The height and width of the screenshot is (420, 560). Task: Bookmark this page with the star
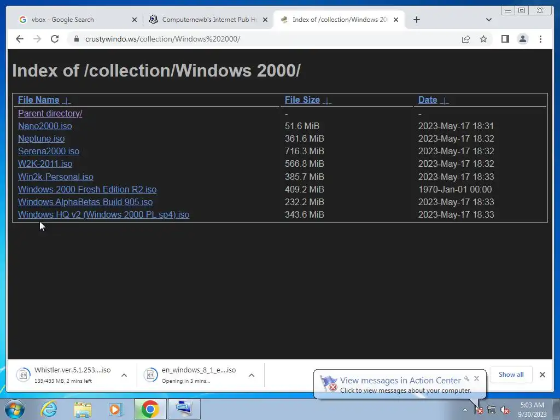point(483,39)
